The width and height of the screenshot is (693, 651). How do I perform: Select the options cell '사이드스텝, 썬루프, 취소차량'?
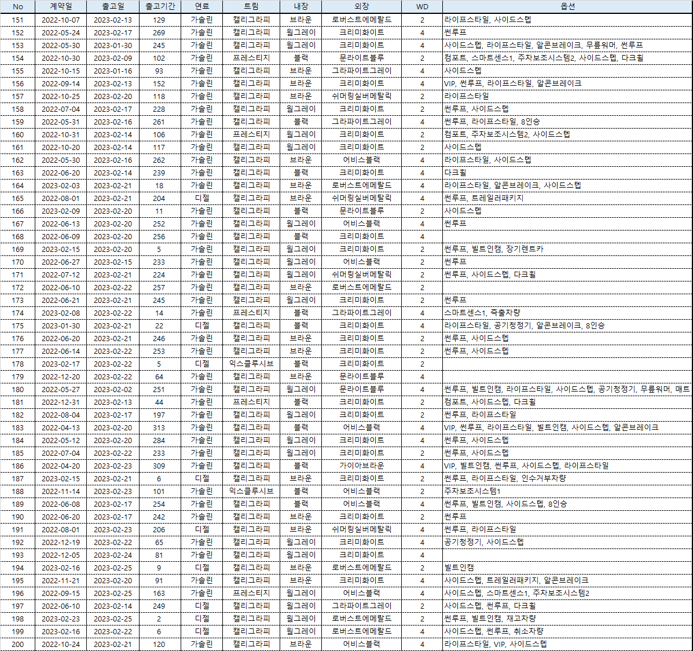click(x=567, y=631)
